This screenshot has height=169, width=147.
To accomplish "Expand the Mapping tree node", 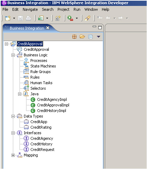I will click(13, 155).
